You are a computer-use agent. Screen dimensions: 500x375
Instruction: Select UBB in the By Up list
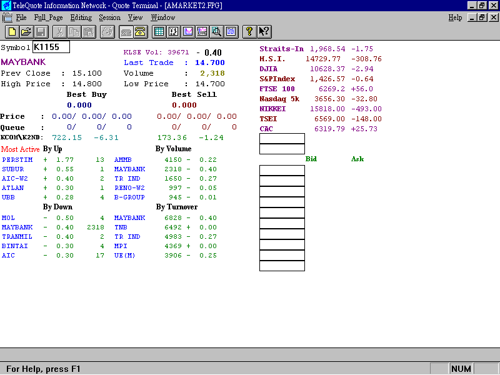(8, 197)
